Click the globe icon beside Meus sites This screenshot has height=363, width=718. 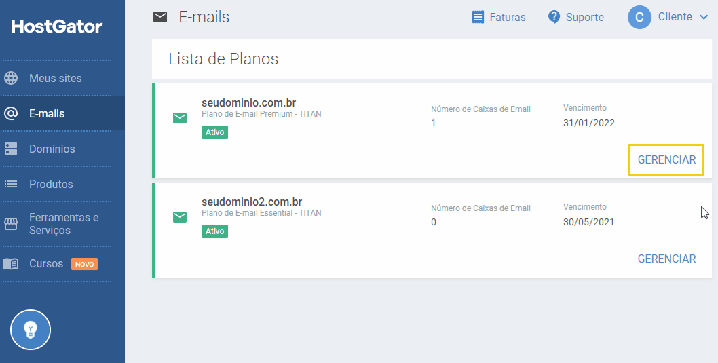point(11,78)
